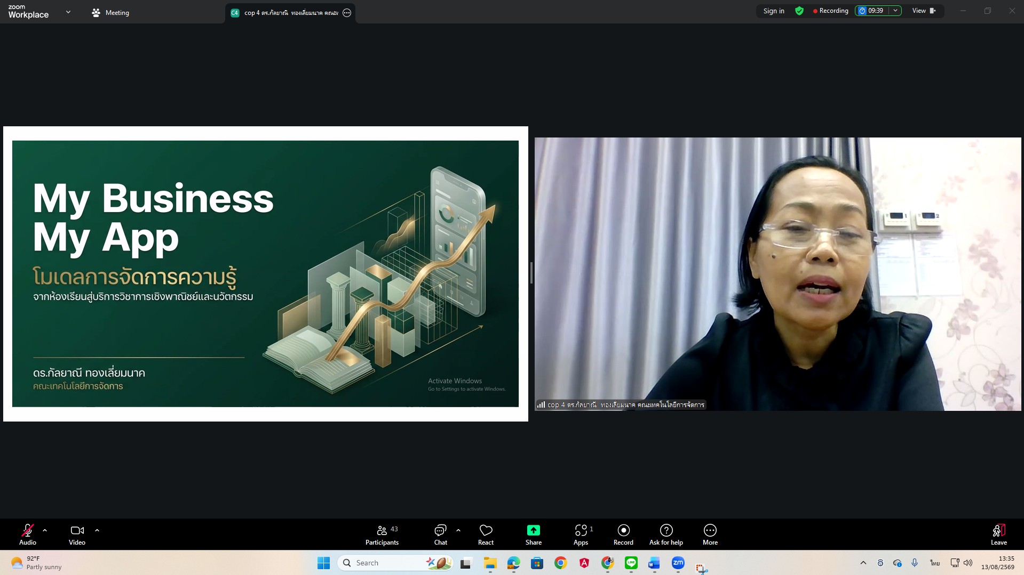Click the red Recording indicator

830,11
